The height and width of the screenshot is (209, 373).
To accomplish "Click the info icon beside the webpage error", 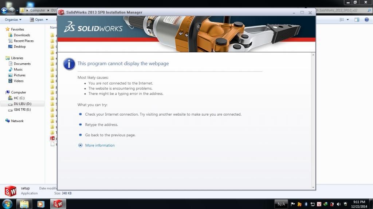I will tap(69, 64).
